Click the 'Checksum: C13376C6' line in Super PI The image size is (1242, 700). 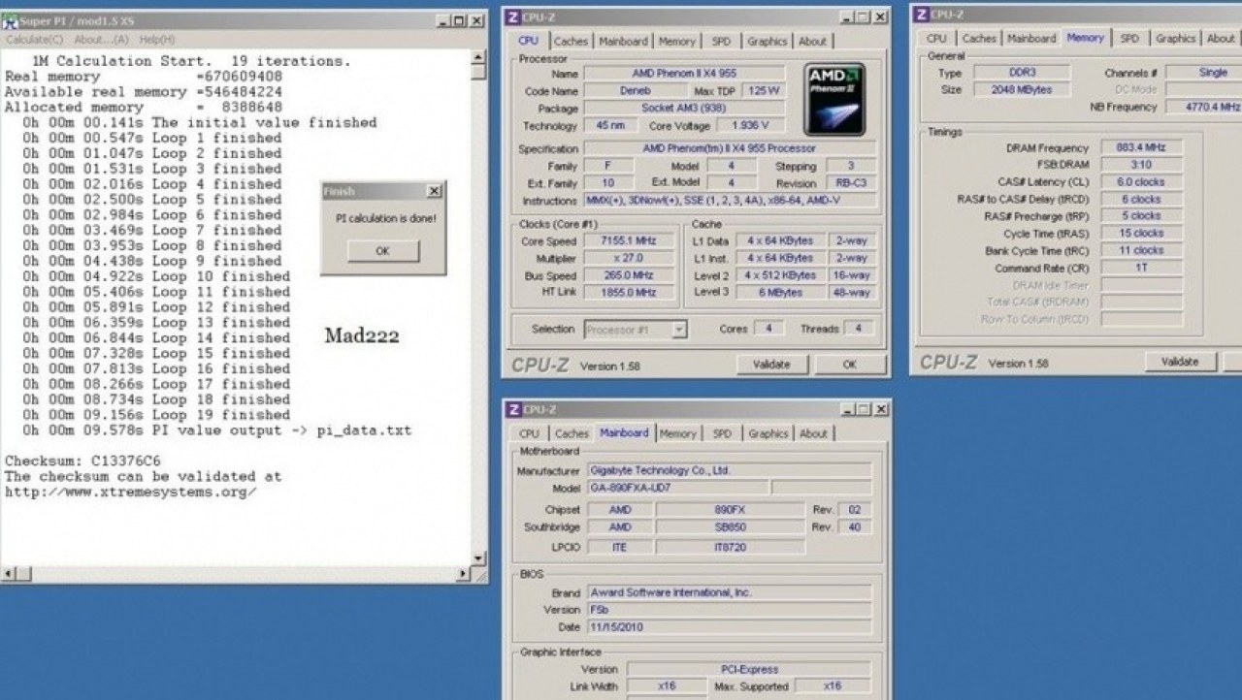pos(83,461)
